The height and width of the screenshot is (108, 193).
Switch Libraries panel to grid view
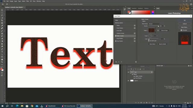pos(189,66)
